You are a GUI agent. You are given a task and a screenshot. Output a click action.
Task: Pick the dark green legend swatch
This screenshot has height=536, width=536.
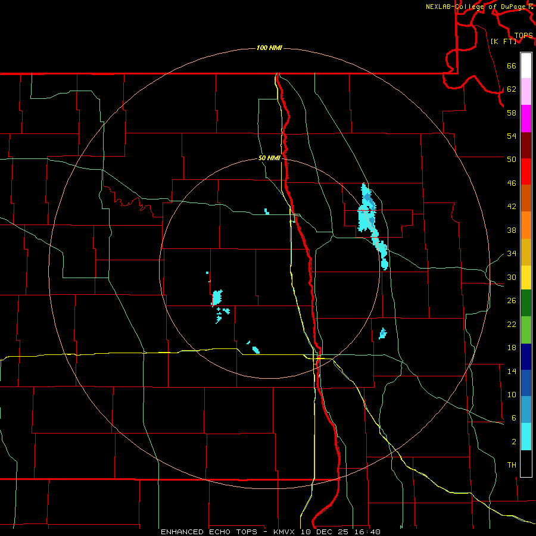coord(526,303)
